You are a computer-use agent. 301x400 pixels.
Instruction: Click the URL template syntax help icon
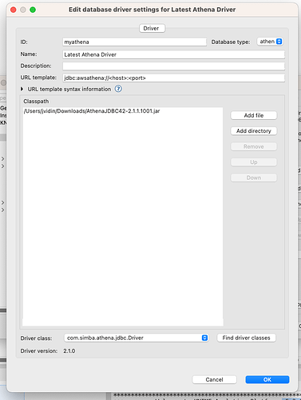pyautogui.click(x=118, y=89)
